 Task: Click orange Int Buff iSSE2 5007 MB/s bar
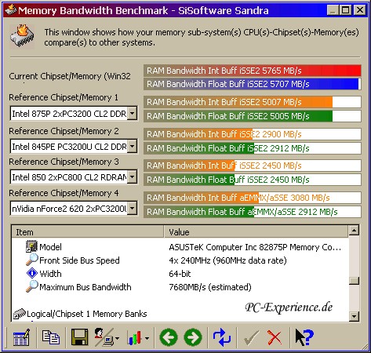[253, 102]
